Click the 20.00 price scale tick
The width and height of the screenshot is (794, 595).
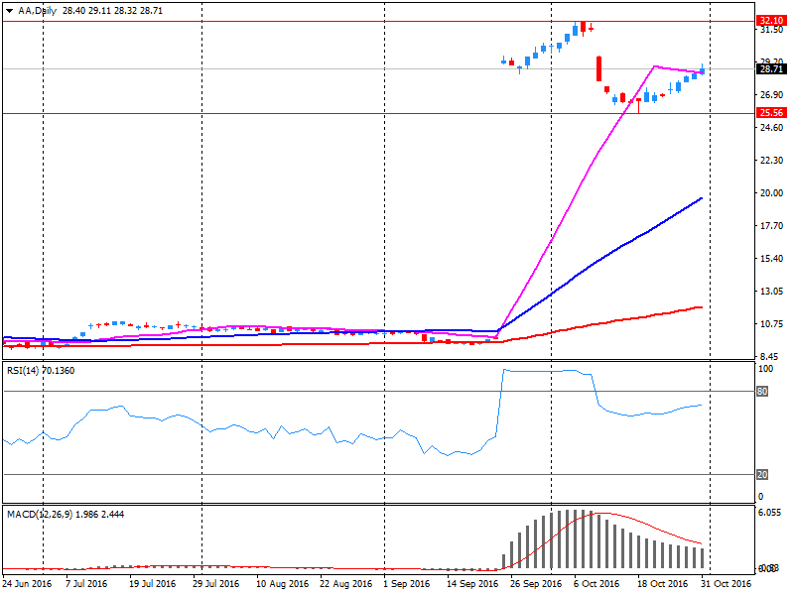click(x=770, y=193)
